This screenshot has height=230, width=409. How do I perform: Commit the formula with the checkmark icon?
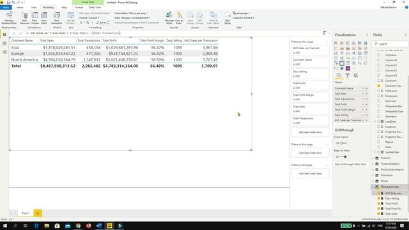pyautogui.click(x=20, y=33)
